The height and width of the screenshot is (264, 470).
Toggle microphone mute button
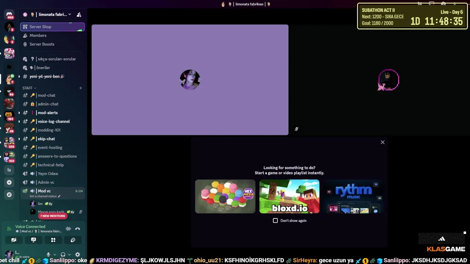[48, 254]
